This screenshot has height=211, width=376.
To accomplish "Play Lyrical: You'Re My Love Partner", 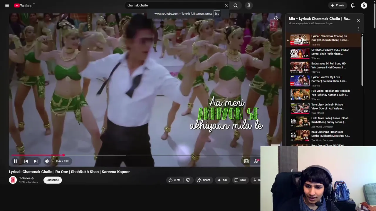I will click(x=323, y=81).
